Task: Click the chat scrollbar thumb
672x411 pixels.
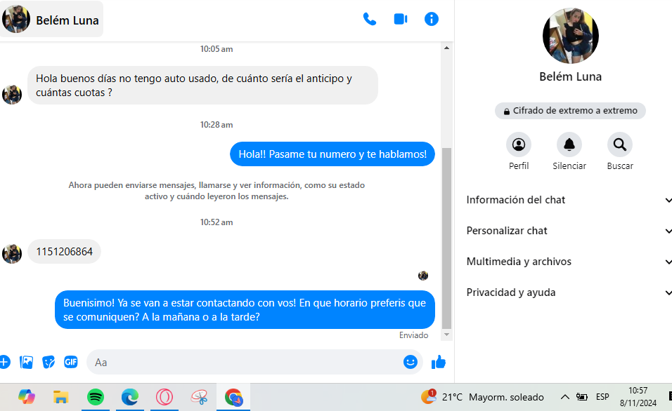Action: point(446,238)
